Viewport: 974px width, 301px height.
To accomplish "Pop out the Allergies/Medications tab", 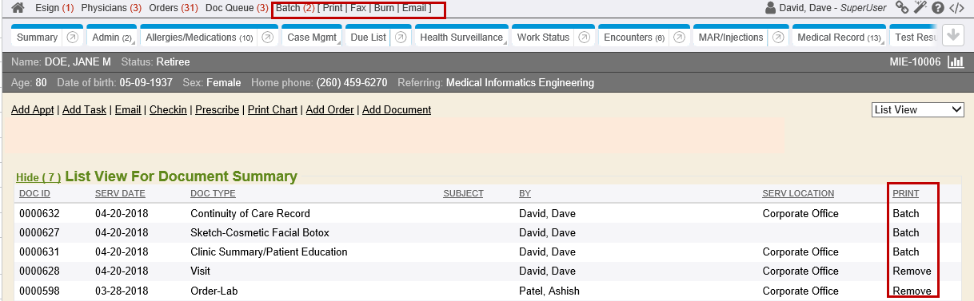I will point(268,38).
